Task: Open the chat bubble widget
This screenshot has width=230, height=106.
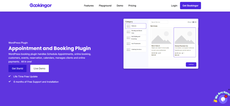Action: click(223, 99)
